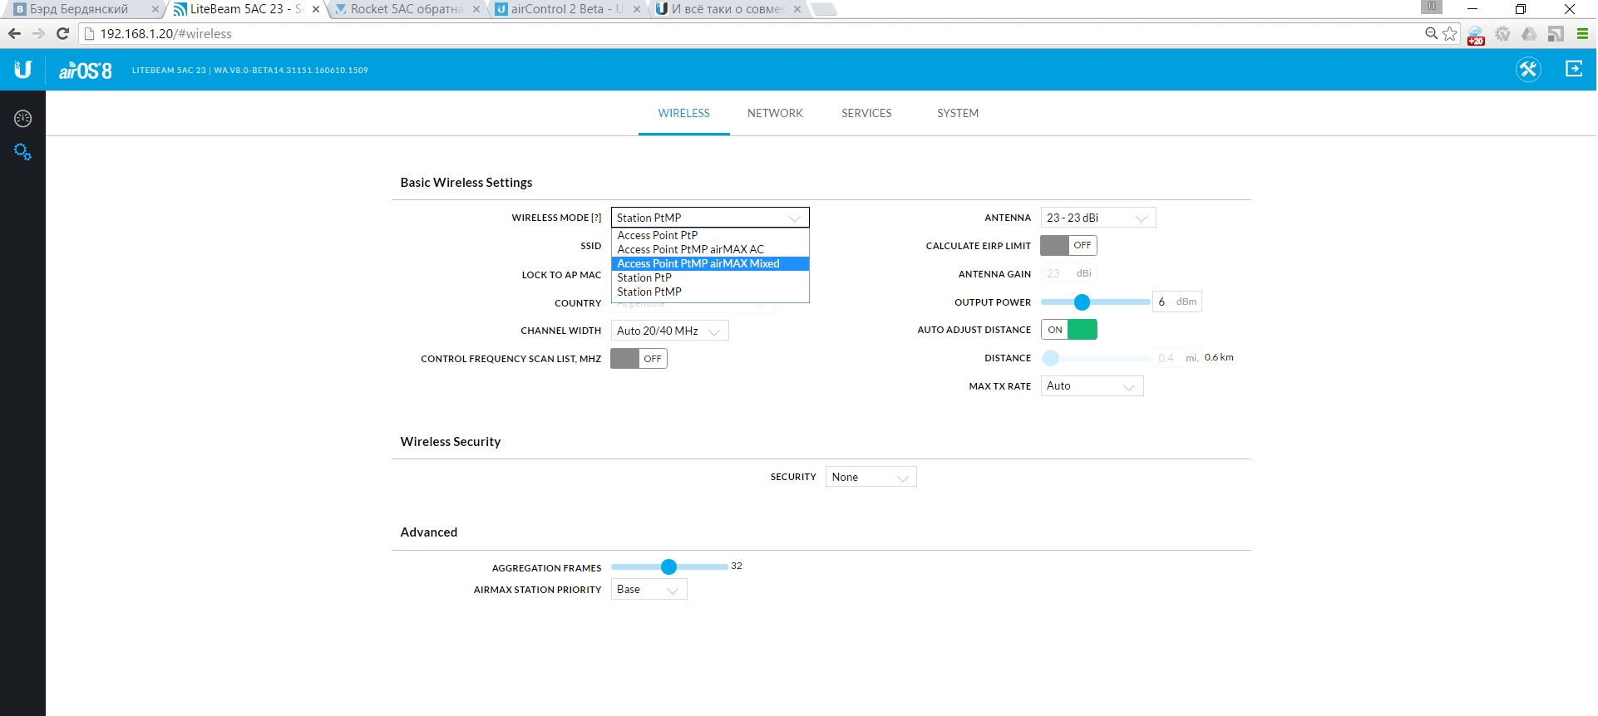Open Max TX Rate dropdown
Viewport: 1598px width, 716px height.
(1092, 386)
